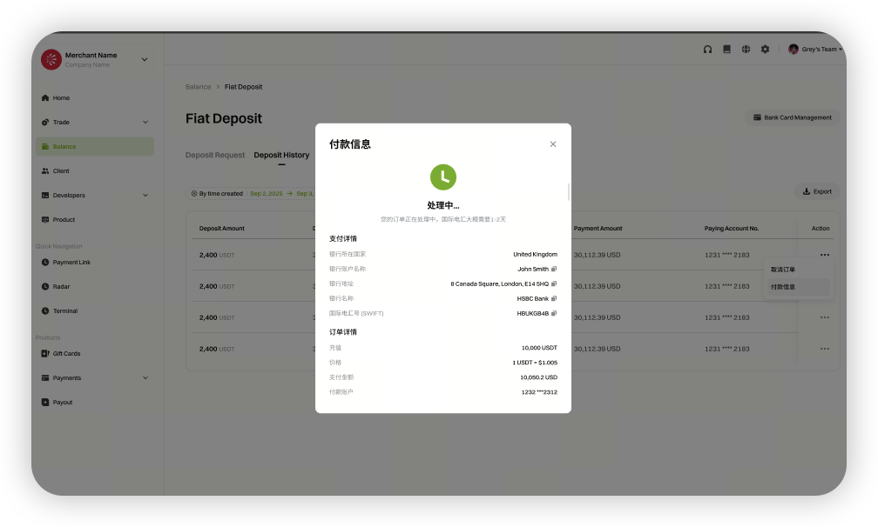
Task: Copy the HBUKGB4B SWIFT code
Action: tap(554, 314)
